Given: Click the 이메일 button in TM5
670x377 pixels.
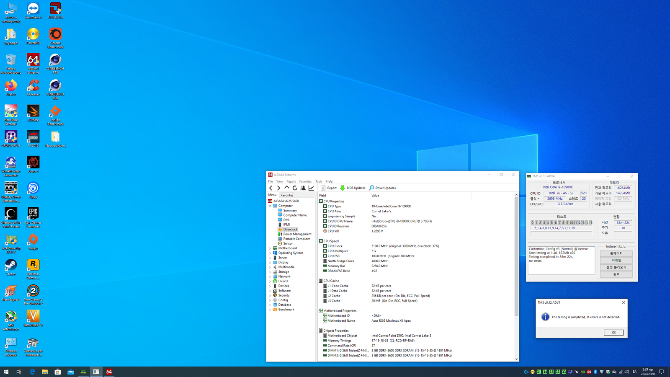Looking at the screenshot, I should tap(616, 260).
